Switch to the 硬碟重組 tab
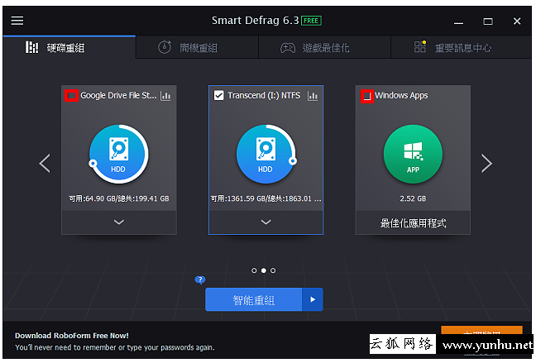 coord(69,47)
